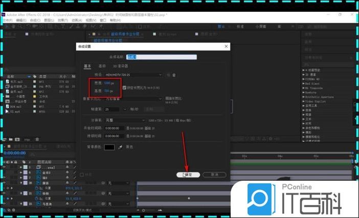
Task: Click composition name input field
Action: coord(162,57)
